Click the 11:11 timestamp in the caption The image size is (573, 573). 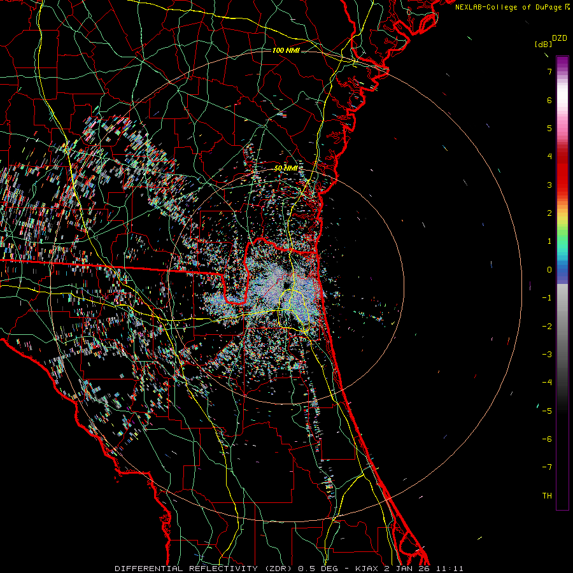tap(450, 569)
